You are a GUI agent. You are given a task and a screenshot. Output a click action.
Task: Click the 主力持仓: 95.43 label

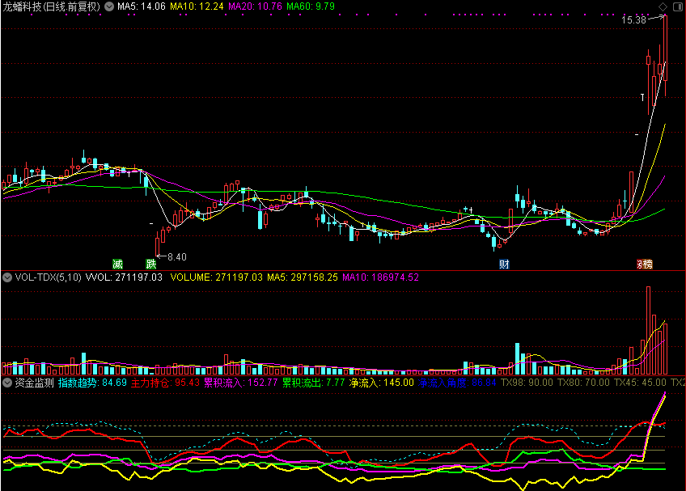[x=165, y=383]
